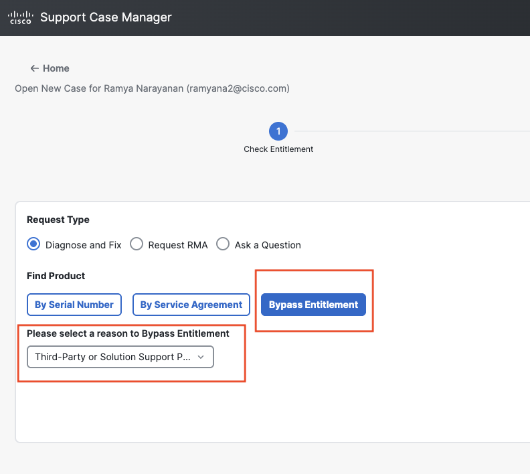Select Request RMA radio button
The image size is (530, 474).
[137, 244]
